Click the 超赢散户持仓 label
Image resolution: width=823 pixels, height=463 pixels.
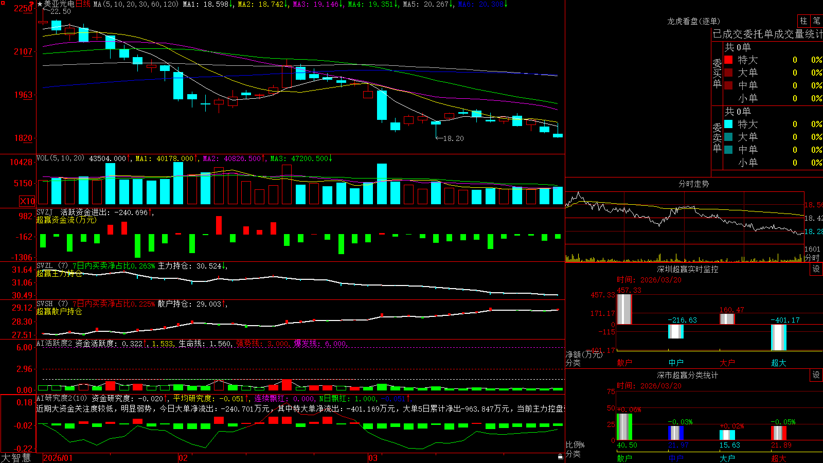[x=59, y=311]
